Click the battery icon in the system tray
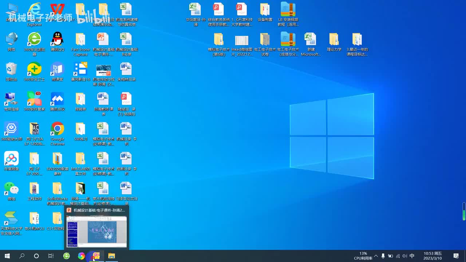Image resolution: width=466 pixels, height=262 pixels. (x=390, y=256)
